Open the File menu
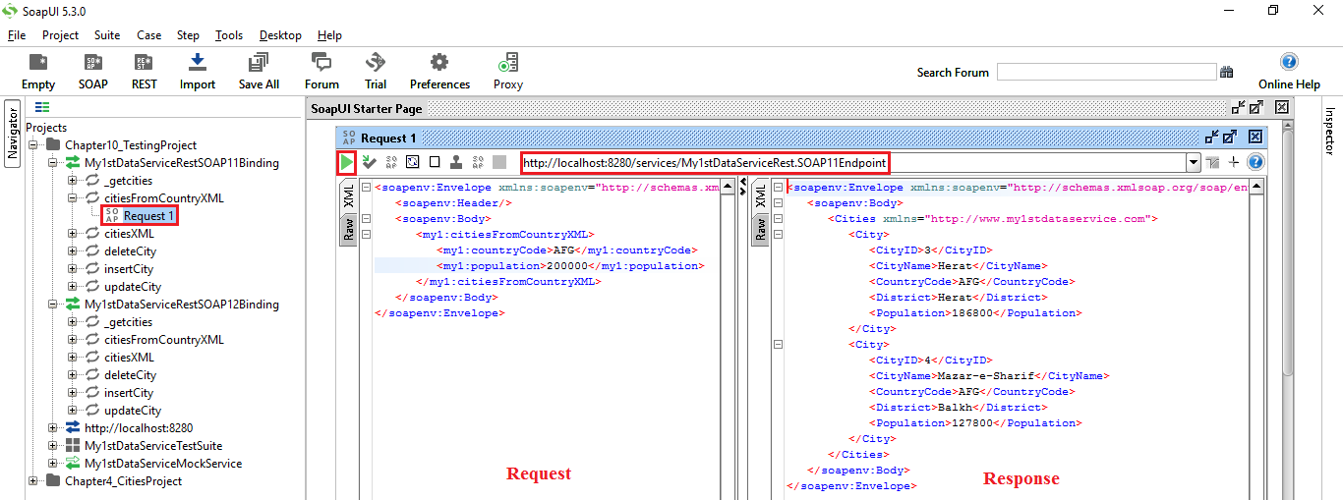 tap(17, 34)
